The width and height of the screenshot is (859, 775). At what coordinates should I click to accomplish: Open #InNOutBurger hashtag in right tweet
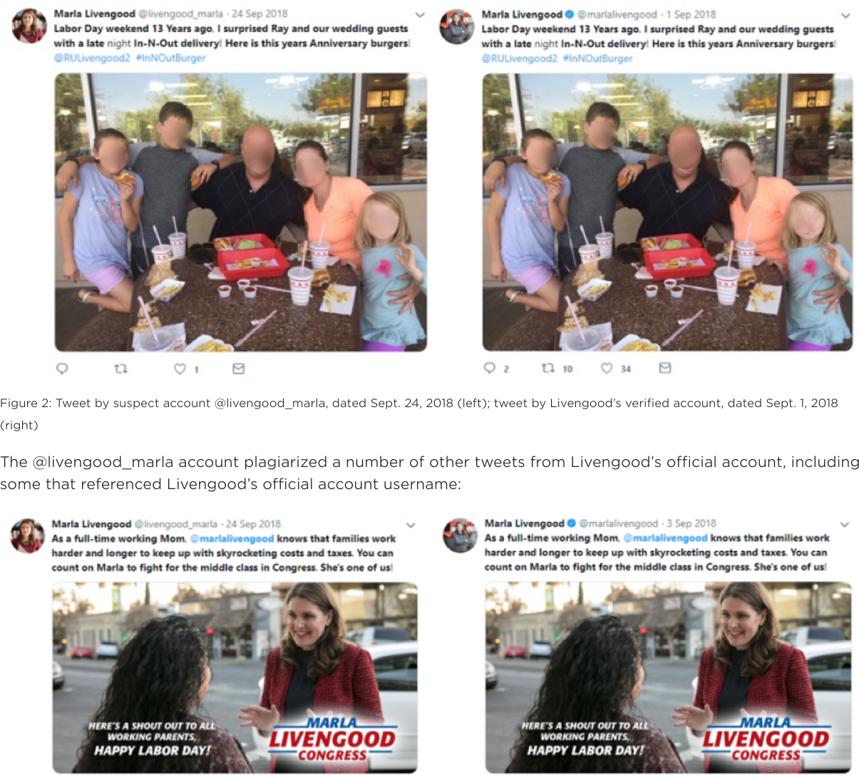pyautogui.click(x=597, y=58)
